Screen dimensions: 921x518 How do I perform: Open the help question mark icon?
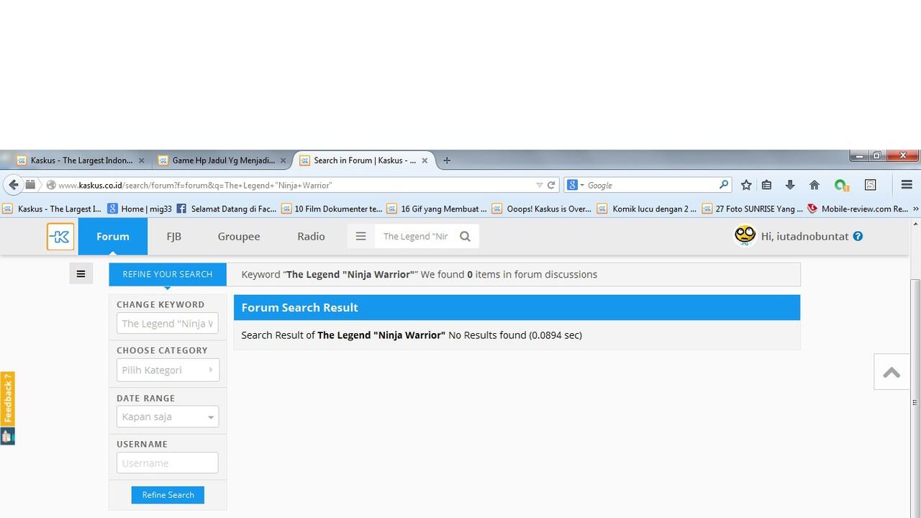858,236
